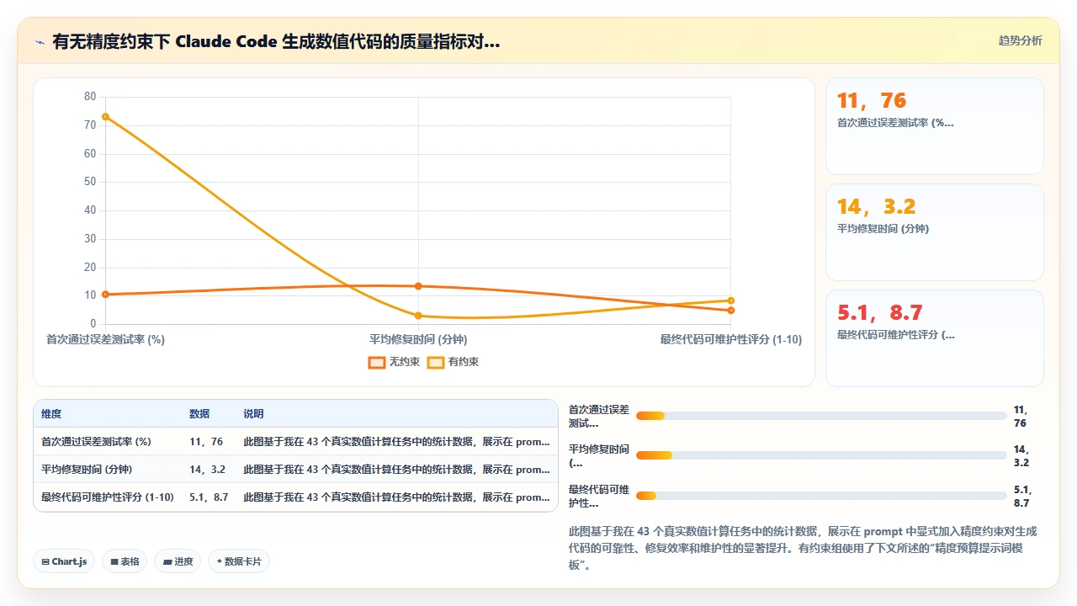Click the 首次通过误差测试率 caption under the 11，76 card
The height and width of the screenshot is (606, 1077).
pos(895,123)
